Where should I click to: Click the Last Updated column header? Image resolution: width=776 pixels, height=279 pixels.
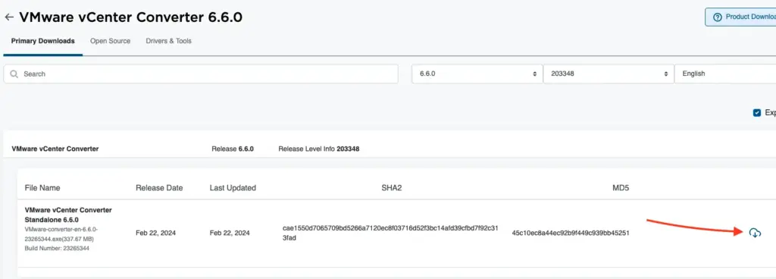(233, 188)
